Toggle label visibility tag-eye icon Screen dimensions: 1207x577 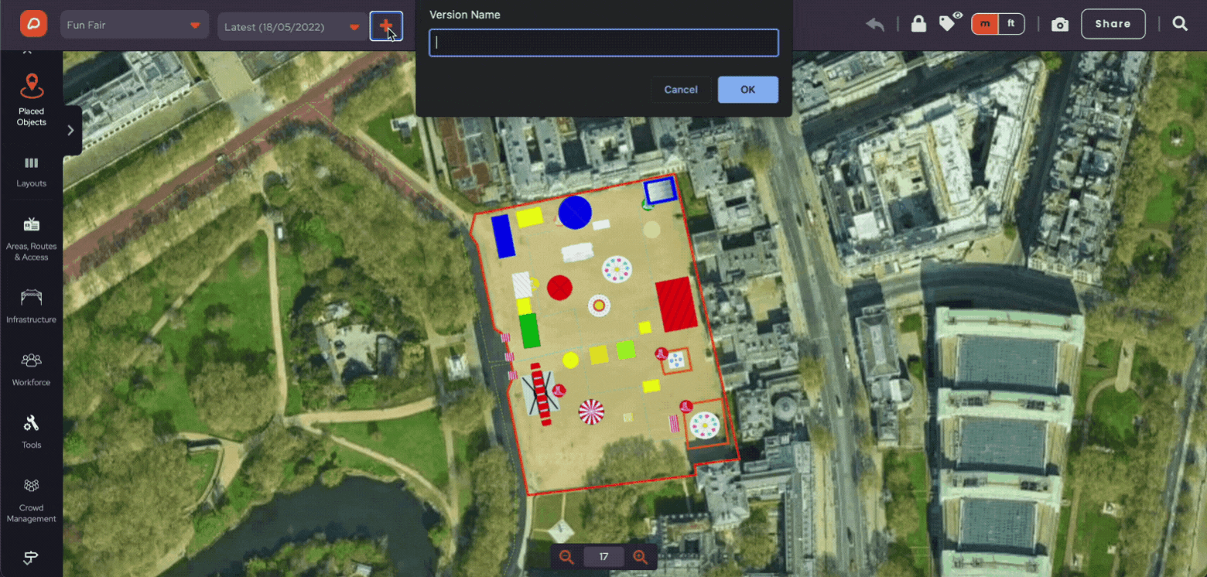click(951, 22)
